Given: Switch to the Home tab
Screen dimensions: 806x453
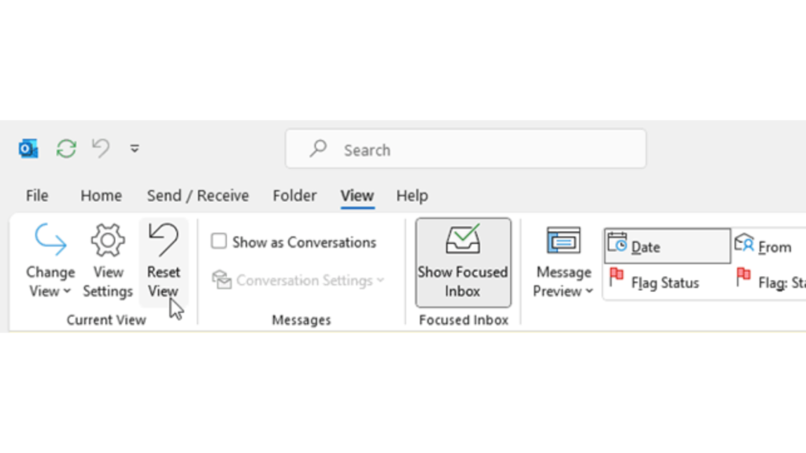Looking at the screenshot, I should coord(101,196).
